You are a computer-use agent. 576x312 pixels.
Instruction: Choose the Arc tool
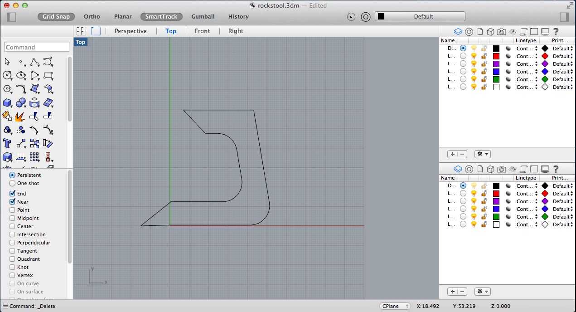34,75
